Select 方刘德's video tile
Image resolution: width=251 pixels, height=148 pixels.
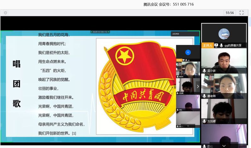click(224, 111)
